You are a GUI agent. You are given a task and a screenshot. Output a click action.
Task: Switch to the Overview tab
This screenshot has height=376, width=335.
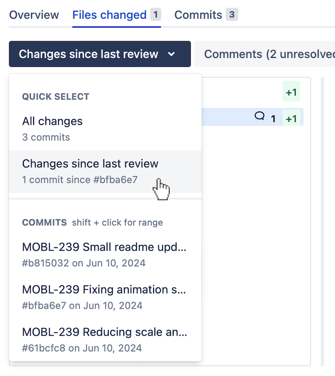pos(34,15)
